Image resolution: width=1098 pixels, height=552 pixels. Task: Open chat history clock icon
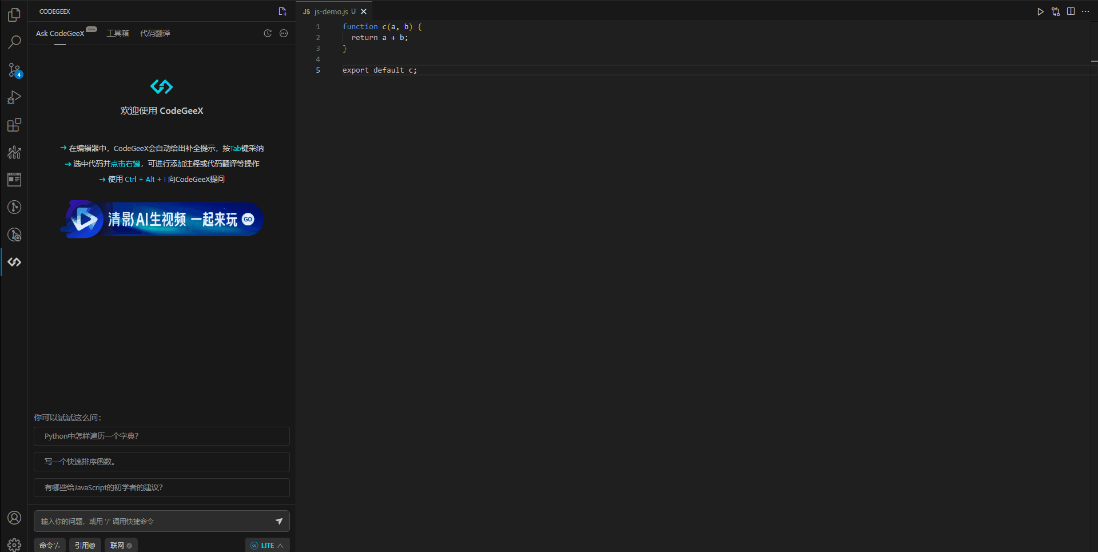pyautogui.click(x=268, y=33)
